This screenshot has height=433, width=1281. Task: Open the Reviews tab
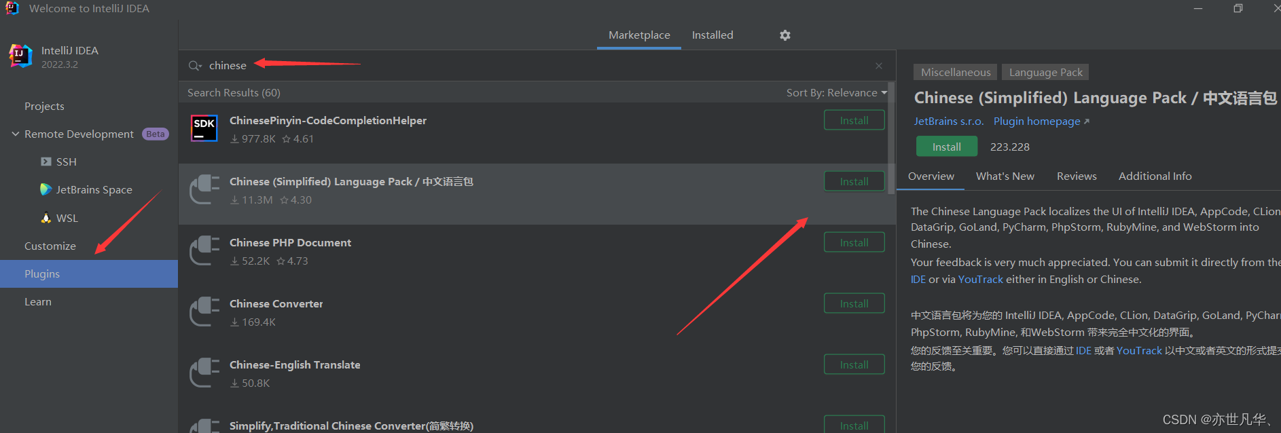pos(1077,176)
